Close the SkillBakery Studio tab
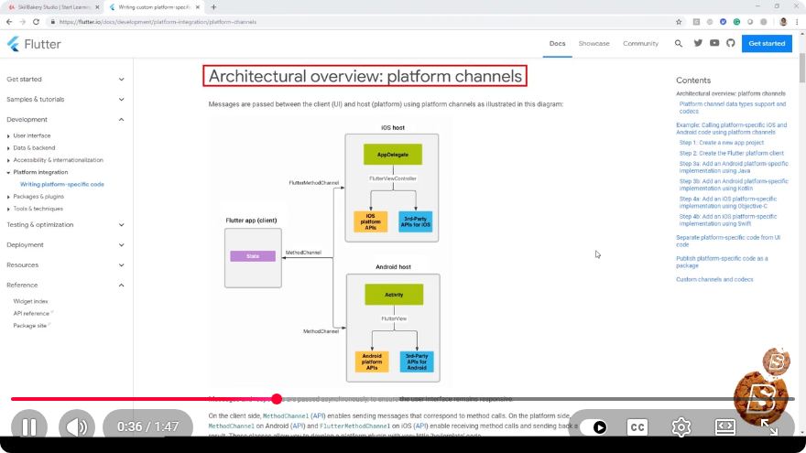806x453 pixels. (x=97, y=7)
